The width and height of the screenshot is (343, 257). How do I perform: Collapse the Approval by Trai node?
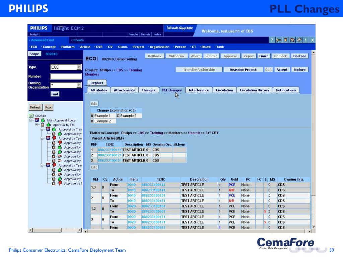(x=42, y=130)
